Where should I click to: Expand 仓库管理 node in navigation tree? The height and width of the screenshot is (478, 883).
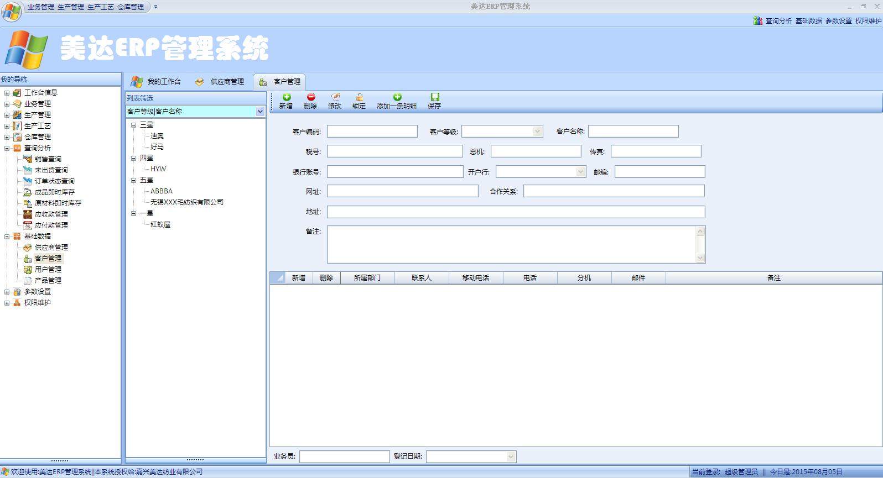(7, 137)
